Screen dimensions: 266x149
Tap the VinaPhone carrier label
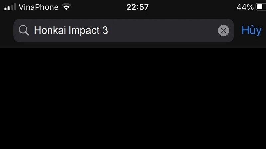click(38, 7)
